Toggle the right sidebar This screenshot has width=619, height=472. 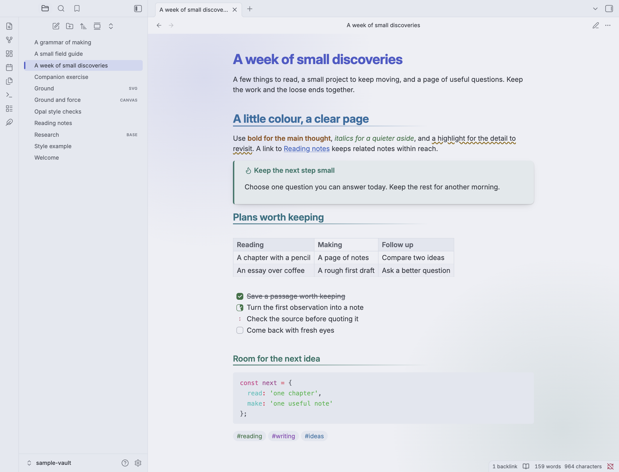(609, 9)
